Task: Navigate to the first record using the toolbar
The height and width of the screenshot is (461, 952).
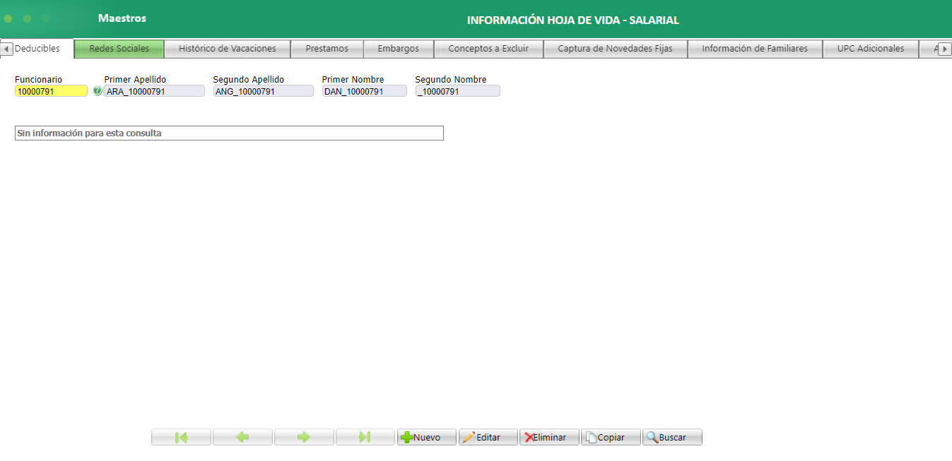Action: (180, 436)
